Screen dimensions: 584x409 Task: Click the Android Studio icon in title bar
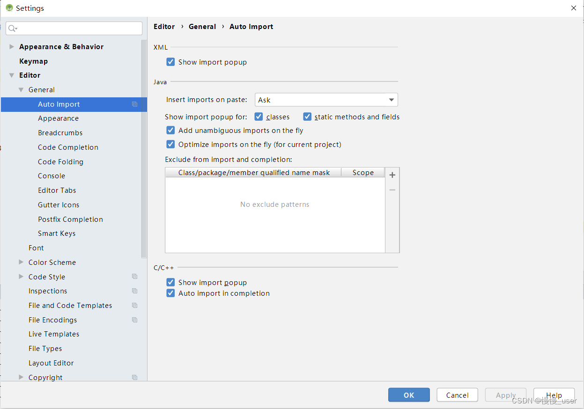pos(9,8)
